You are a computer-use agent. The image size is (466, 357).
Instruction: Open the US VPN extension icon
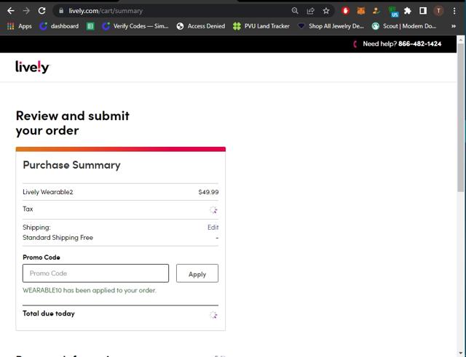coord(393,12)
